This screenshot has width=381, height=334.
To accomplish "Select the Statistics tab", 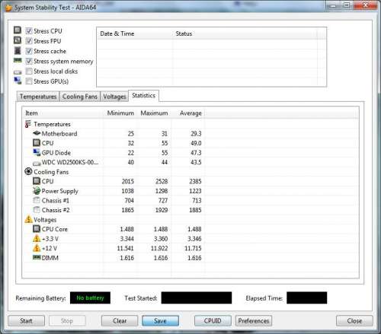I will tap(143, 96).
